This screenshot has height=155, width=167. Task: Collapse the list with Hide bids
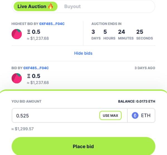click(83, 53)
